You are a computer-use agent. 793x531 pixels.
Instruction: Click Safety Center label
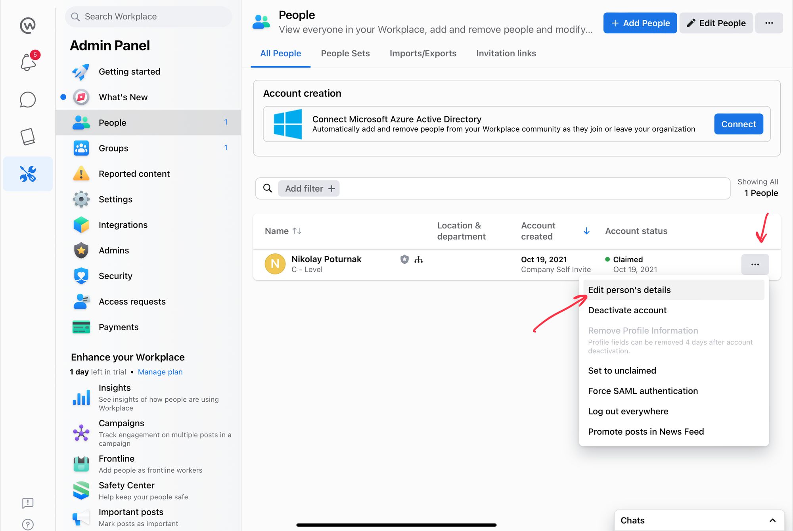pos(126,485)
